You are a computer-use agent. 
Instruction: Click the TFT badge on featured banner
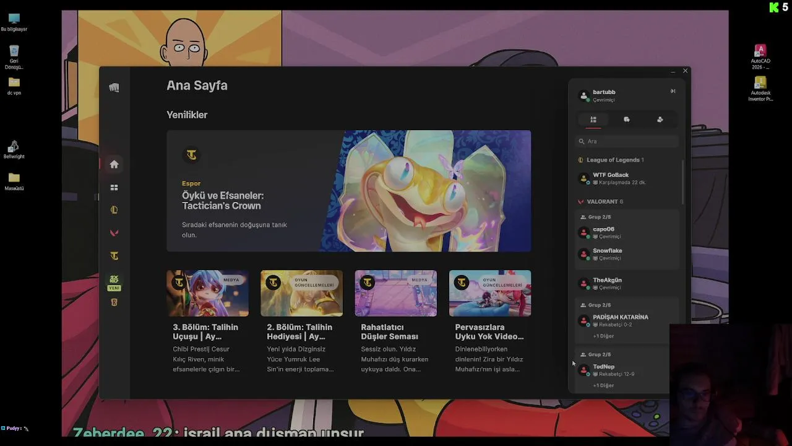pyautogui.click(x=191, y=155)
